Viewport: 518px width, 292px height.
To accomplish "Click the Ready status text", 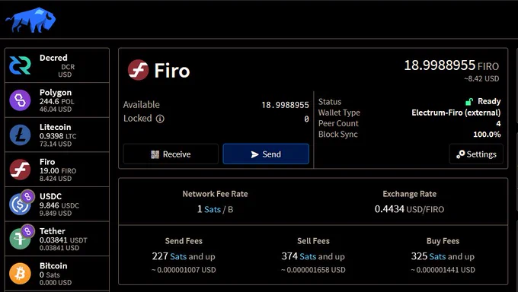I will coord(489,101).
